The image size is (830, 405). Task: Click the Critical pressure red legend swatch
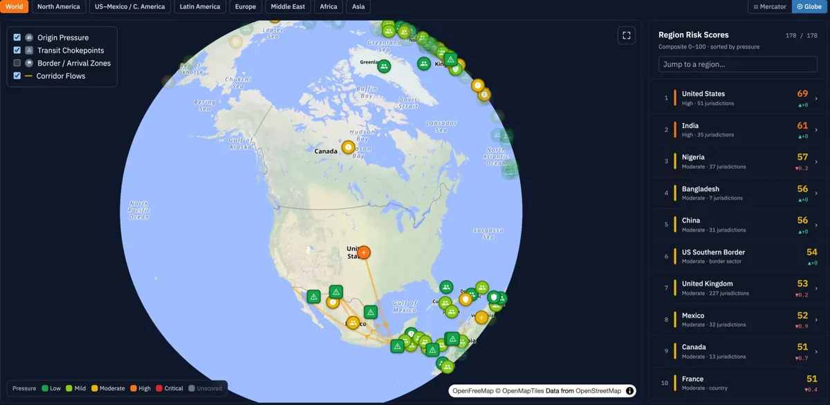(160, 388)
